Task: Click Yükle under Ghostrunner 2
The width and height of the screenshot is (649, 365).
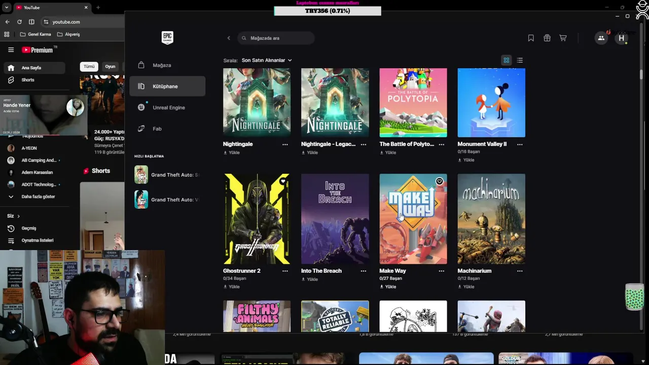Action: tap(232, 287)
